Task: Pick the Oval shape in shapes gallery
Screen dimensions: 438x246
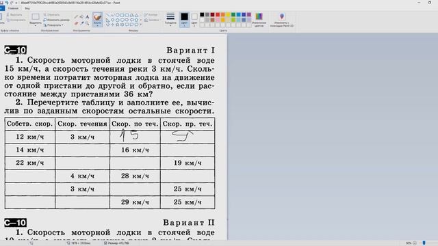Action: (117, 15)
